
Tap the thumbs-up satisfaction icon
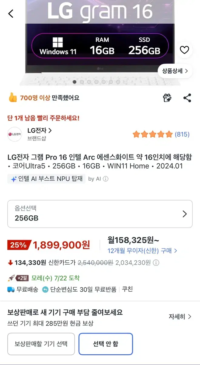[13, 98]
